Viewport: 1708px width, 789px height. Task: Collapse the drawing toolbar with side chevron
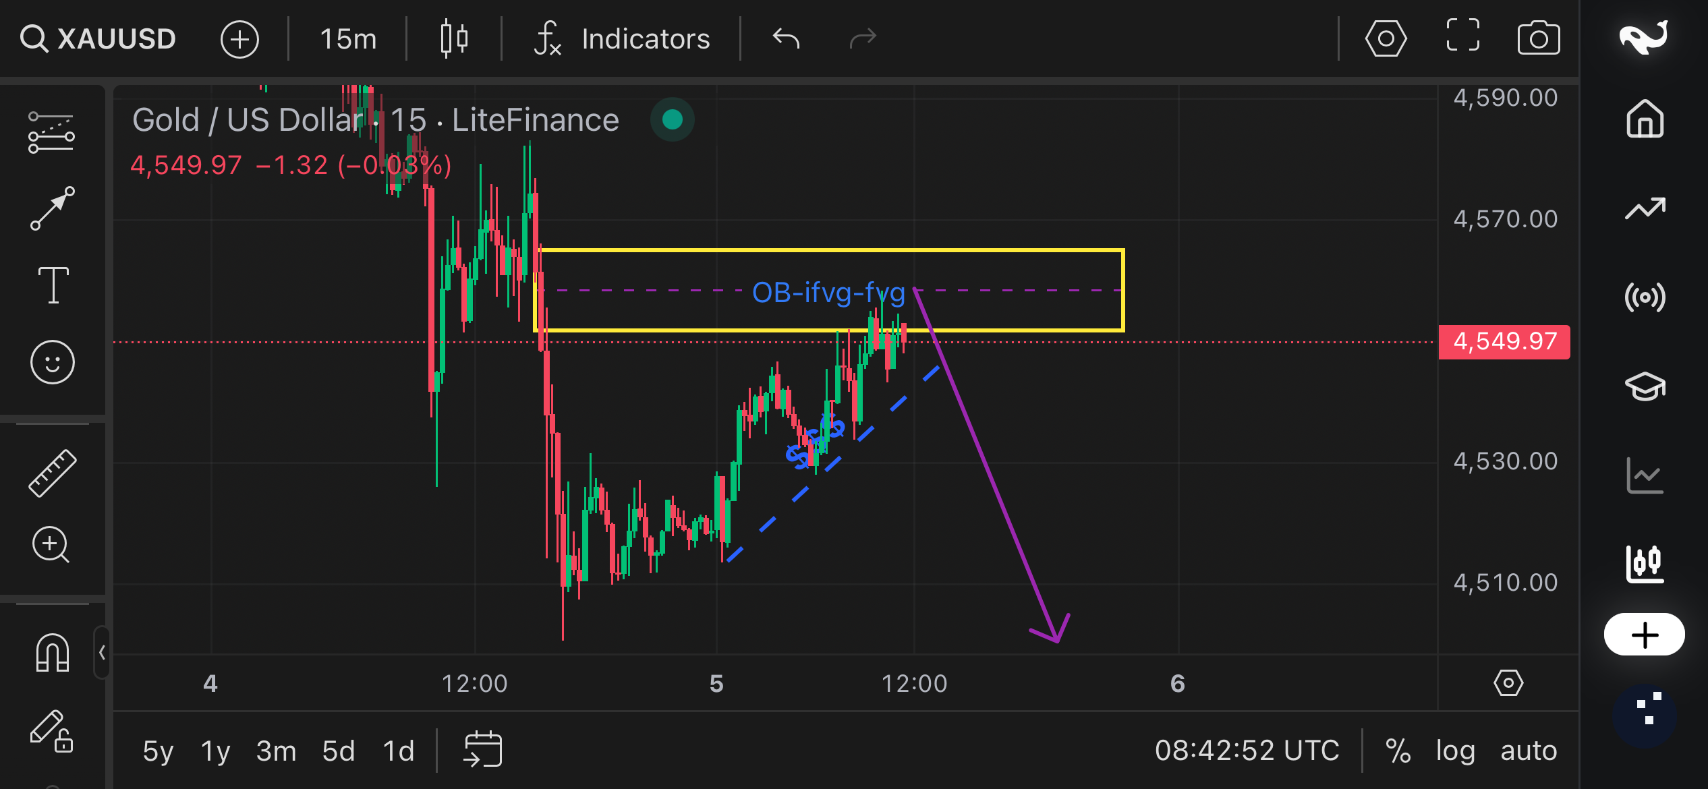102,652
